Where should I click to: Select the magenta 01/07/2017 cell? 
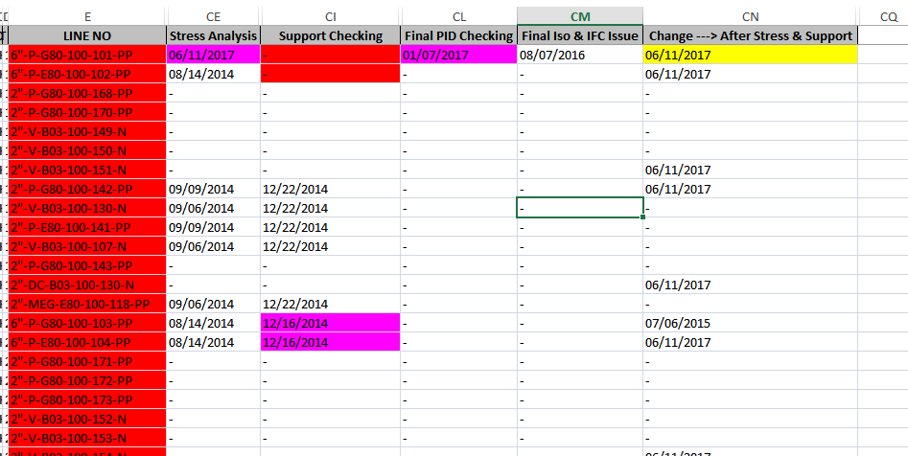tap(458, 55)
